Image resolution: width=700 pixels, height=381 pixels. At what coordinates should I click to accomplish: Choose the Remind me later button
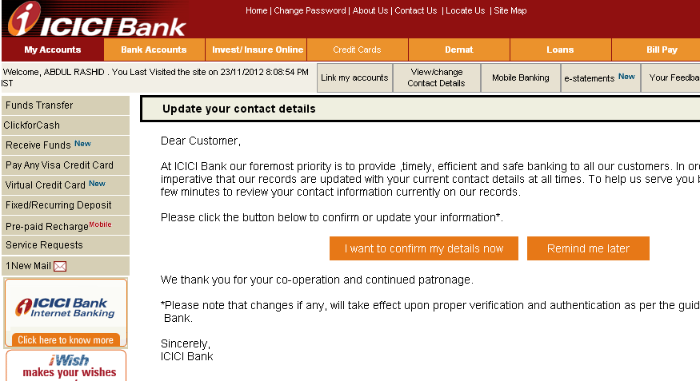[588, 248]
